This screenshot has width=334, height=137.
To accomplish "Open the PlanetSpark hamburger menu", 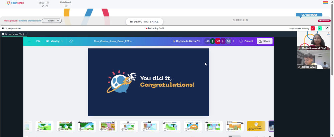I will pos(325,3).
